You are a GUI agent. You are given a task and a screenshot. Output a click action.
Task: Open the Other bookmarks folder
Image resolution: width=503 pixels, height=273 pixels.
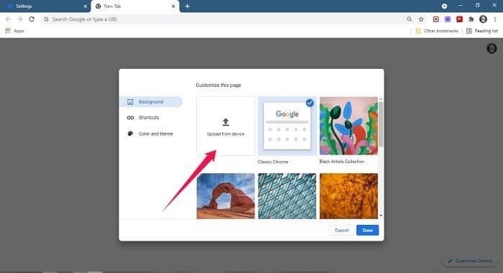[x=437, y=31]
